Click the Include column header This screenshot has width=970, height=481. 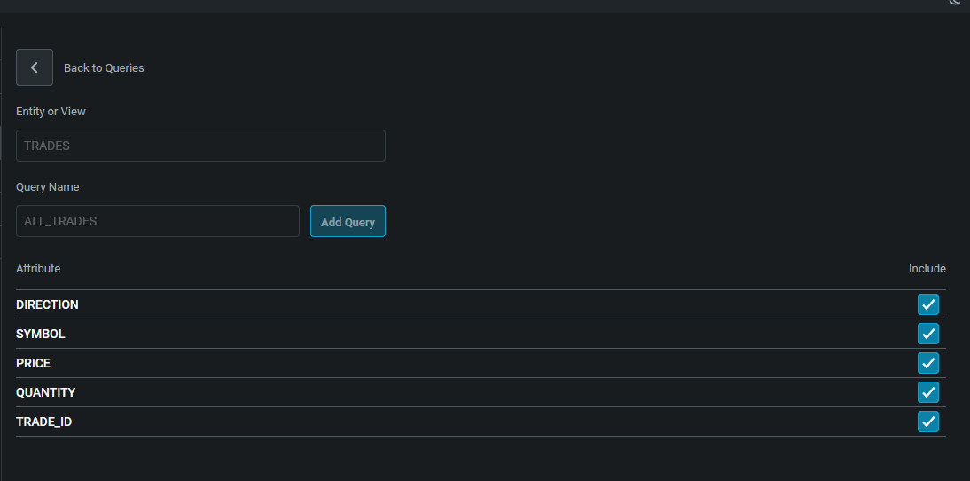click(x=927, y=269)
